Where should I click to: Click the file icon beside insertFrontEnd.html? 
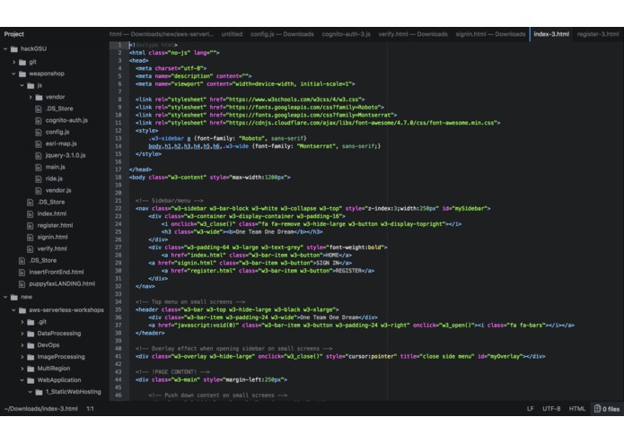point(22,272)
